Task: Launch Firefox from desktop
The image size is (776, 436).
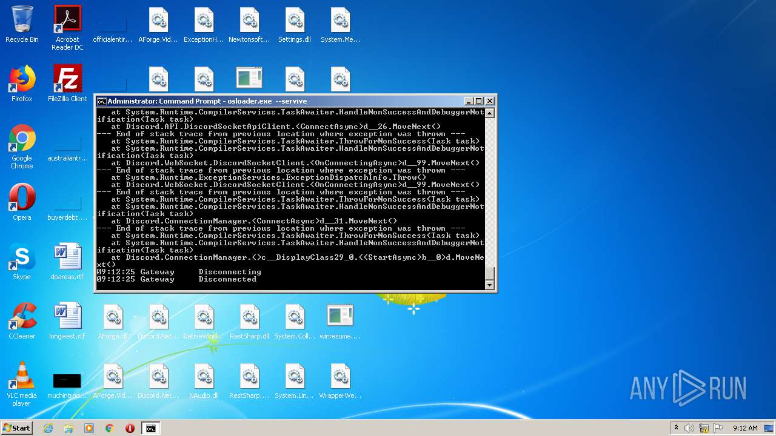Action: tap(22, 84)
